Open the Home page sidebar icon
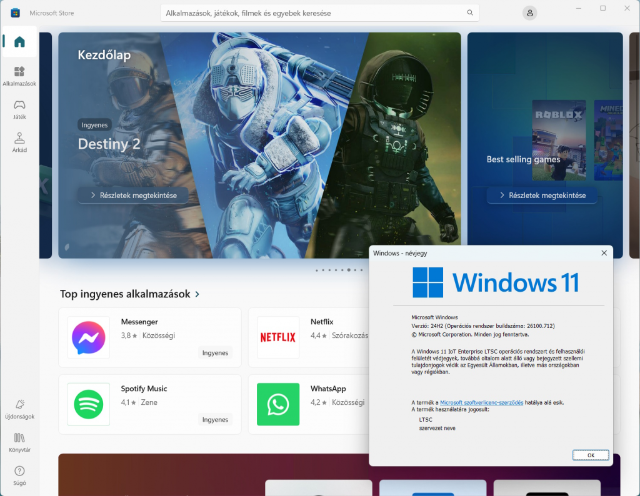This screenshot has height=496, width=640. [19, 42]
